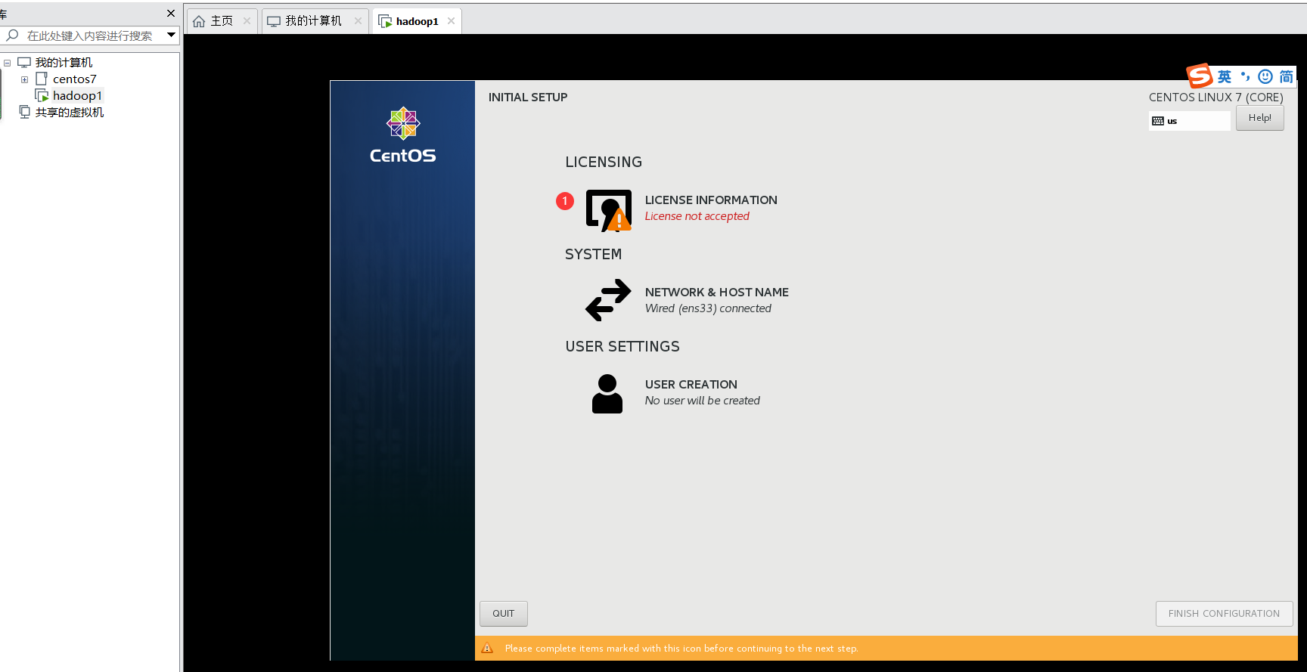Select 共享的虚拟机 in library tree
1307x672 pixels.
[70, 113]
